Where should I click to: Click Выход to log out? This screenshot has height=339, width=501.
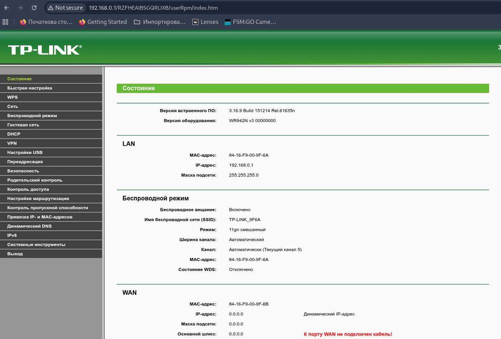pyautogui.click(x=51, y=254)
